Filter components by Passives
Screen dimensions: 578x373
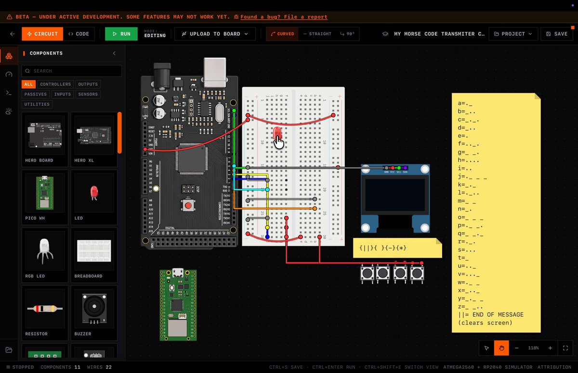[x=36, y=94]
